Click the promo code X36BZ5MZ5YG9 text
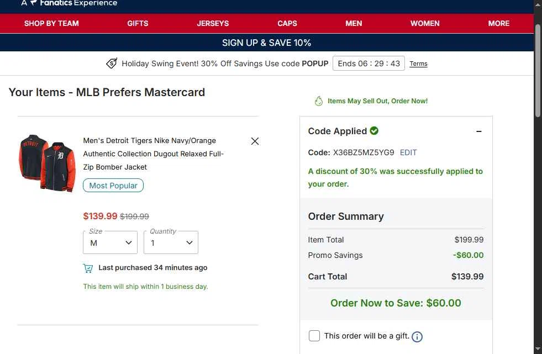The height and width of the screenshot is (354, 542). (364, 152)
